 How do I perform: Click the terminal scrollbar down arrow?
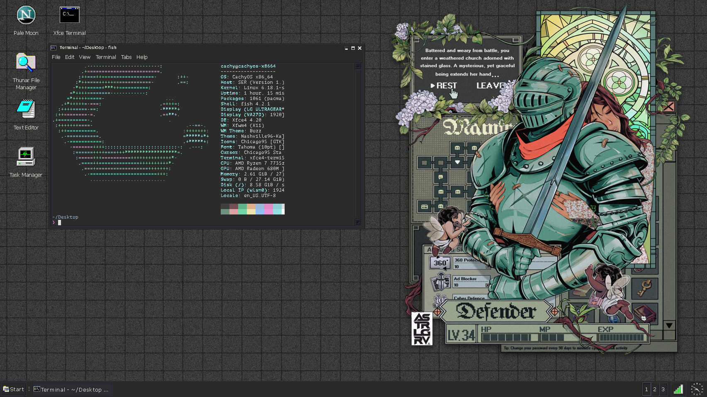coord(358,222)
